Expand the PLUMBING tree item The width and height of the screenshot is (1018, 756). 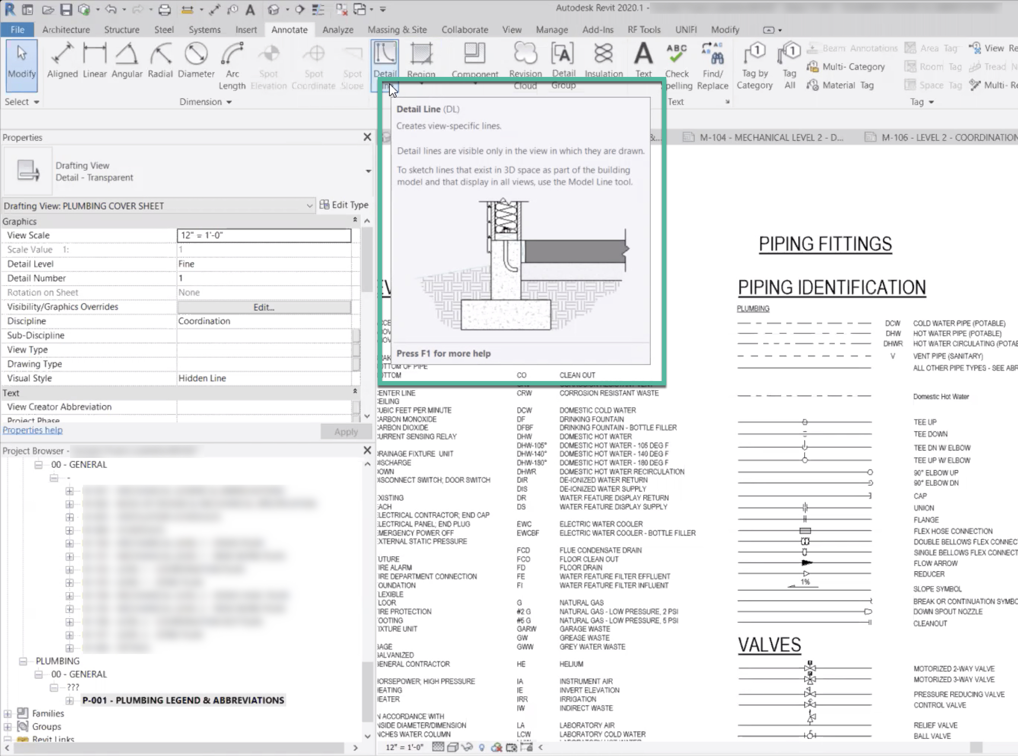coord(23,660)
